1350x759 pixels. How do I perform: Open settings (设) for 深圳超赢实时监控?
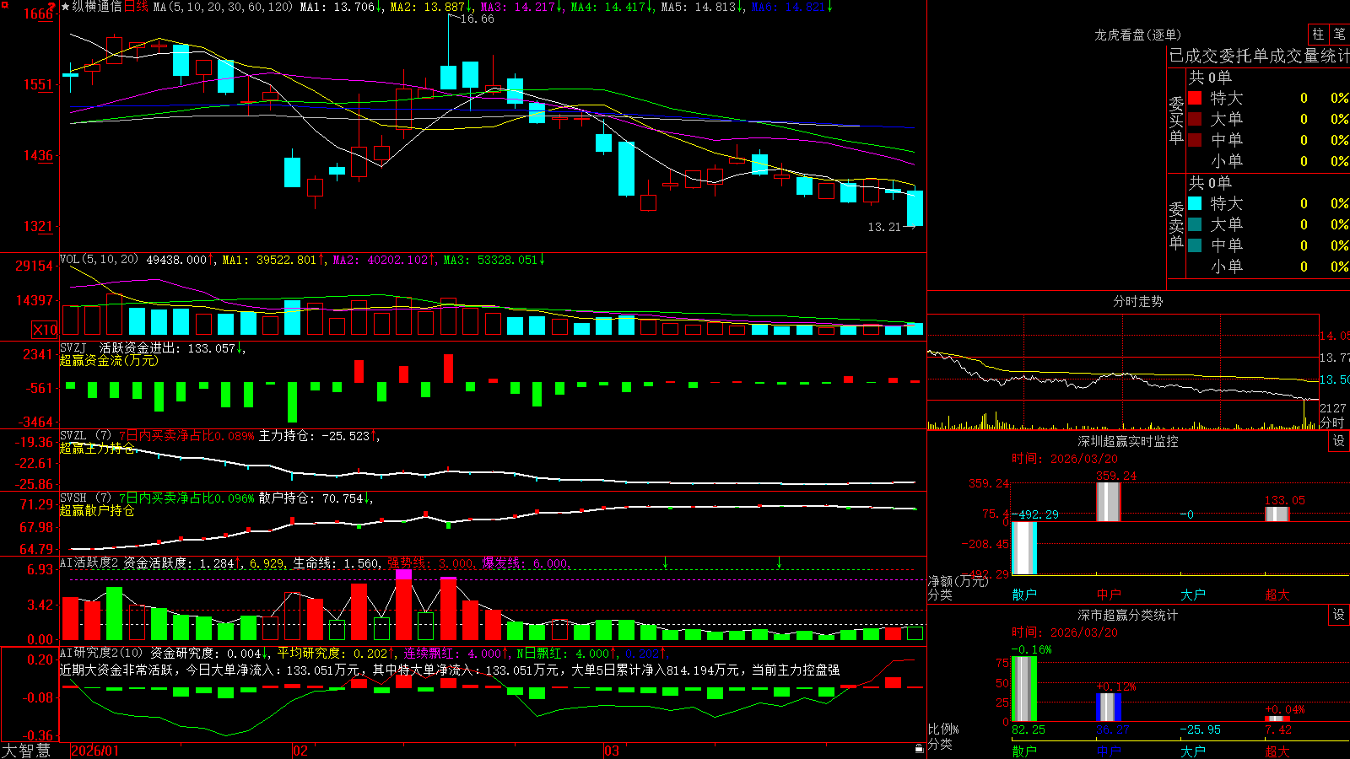coord(1339,441)
